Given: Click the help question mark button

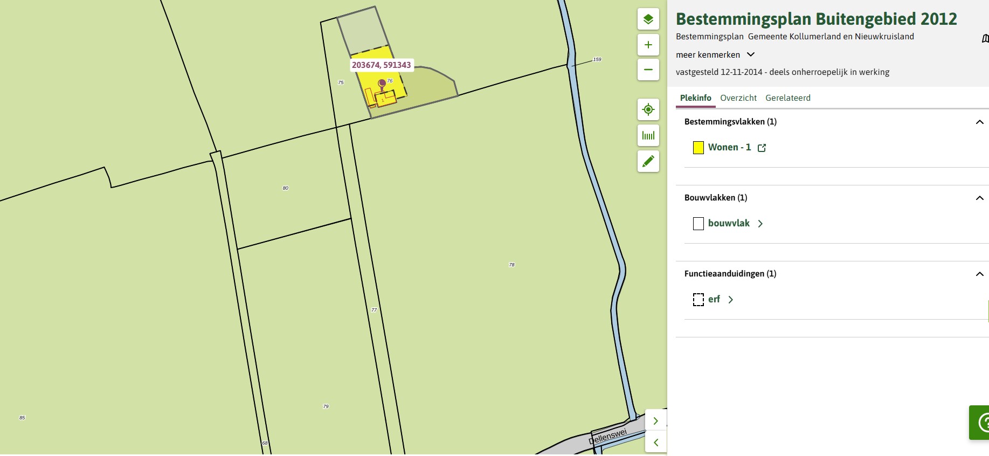Looking at the screenshot, I should pyautogui.click(x=982, y=422).
